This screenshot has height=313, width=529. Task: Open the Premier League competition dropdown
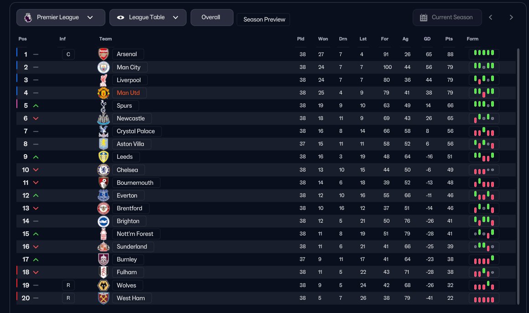pos(61,17)
